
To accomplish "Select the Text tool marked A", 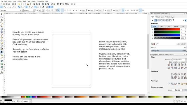I will click(x=1, y=52).
